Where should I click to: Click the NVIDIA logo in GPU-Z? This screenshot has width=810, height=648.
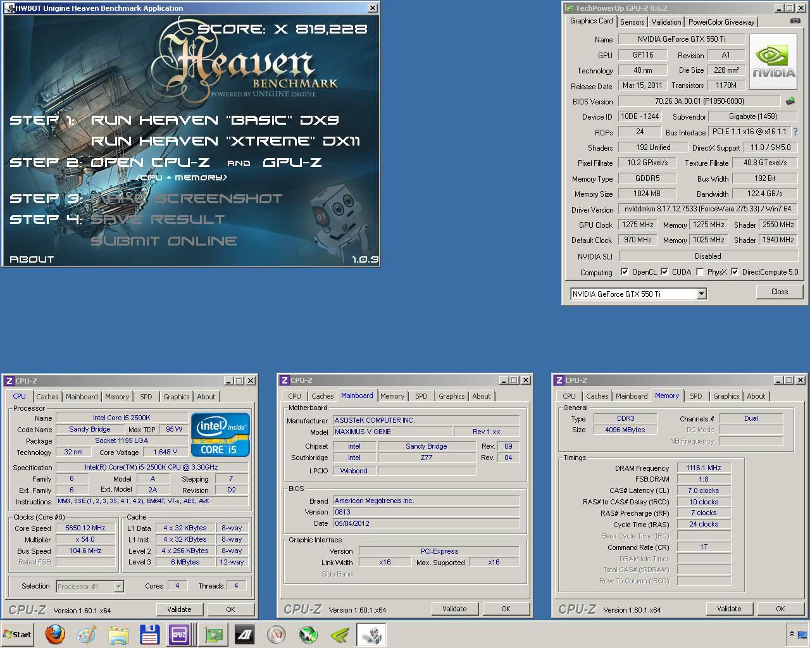coord(773,63)
